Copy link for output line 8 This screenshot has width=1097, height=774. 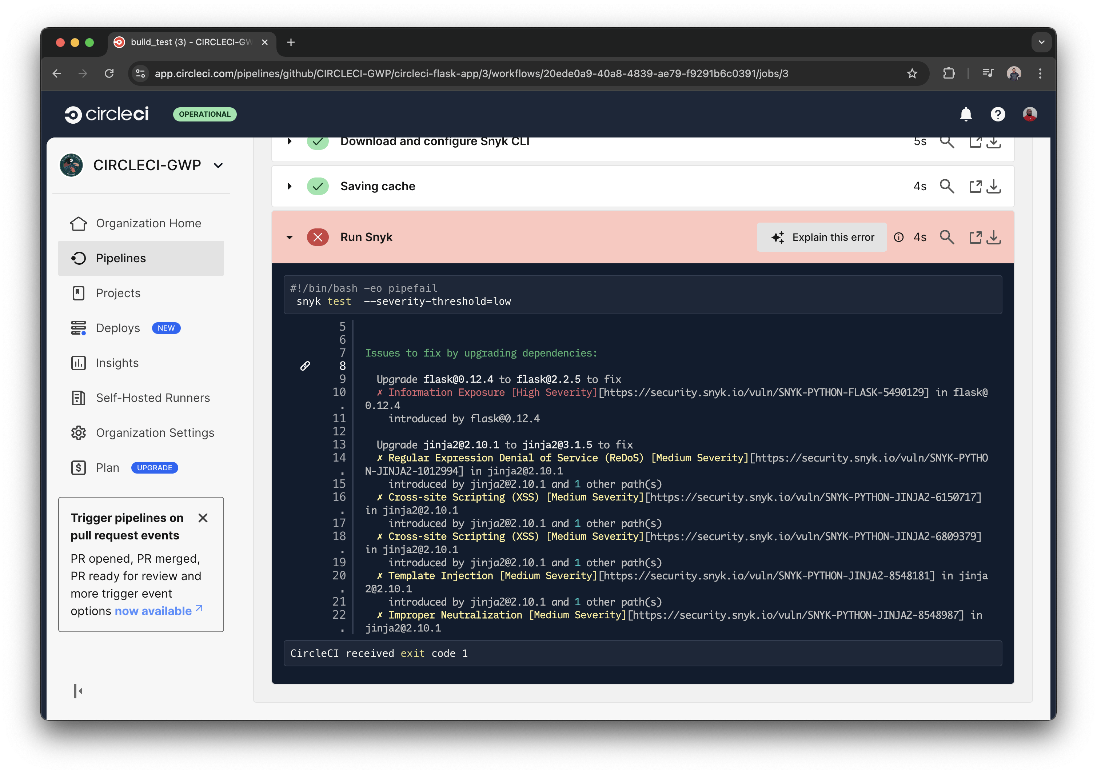tap(305, 366)
